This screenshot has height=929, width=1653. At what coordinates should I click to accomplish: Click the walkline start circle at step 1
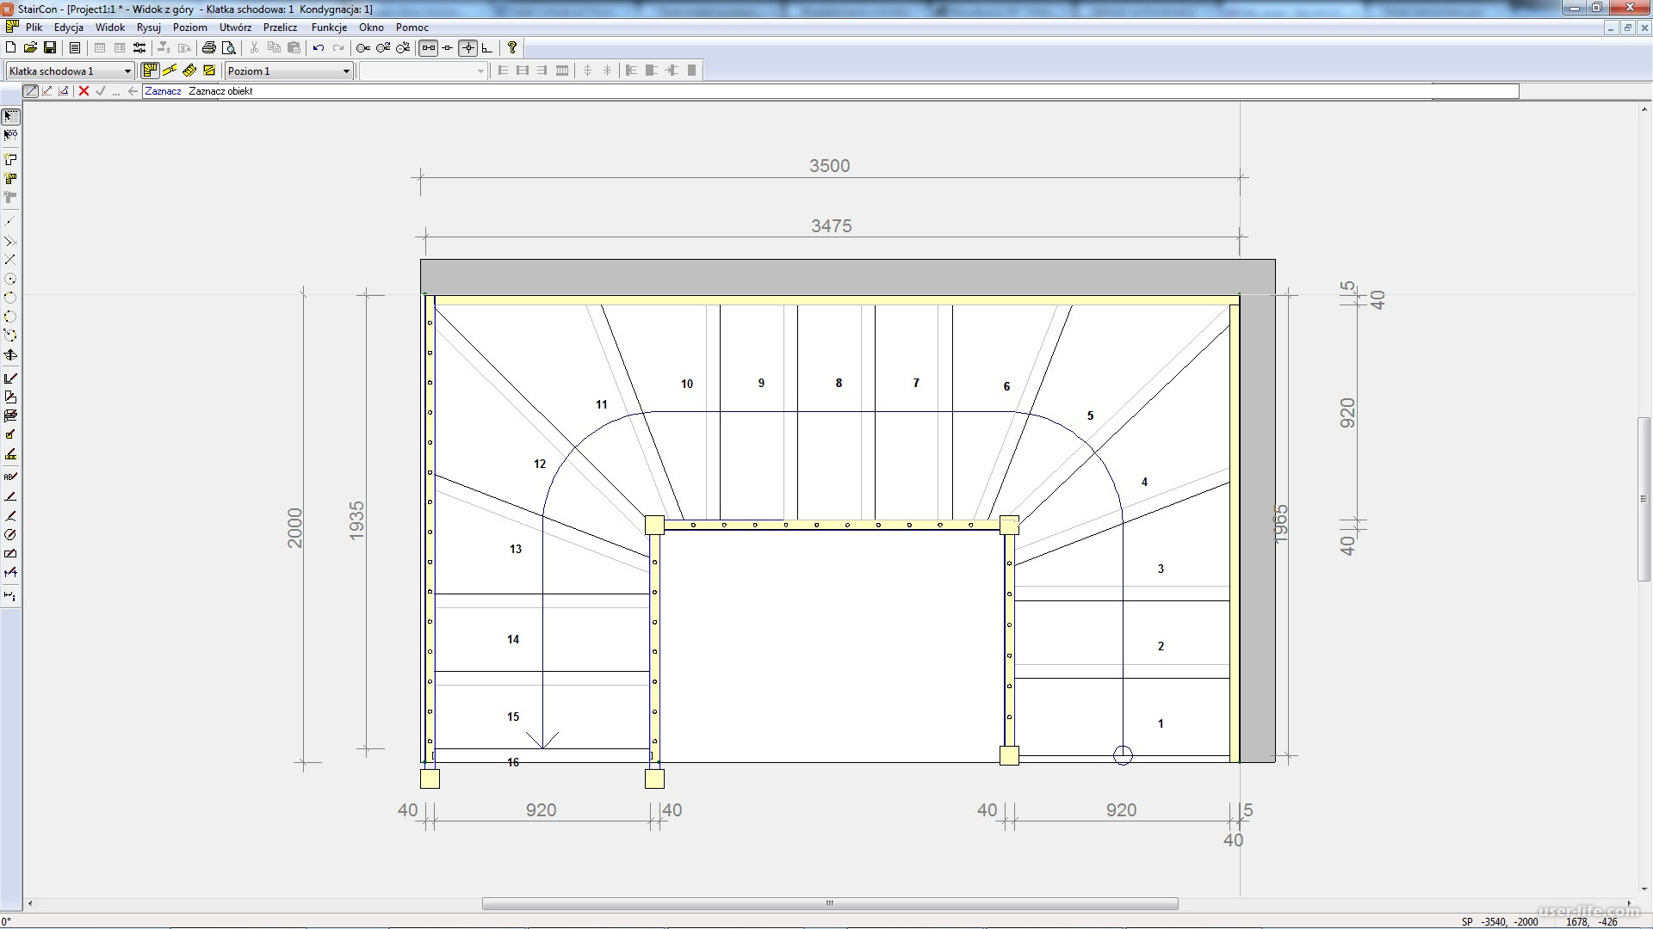pyautogui.click(x=1123, y=755)
